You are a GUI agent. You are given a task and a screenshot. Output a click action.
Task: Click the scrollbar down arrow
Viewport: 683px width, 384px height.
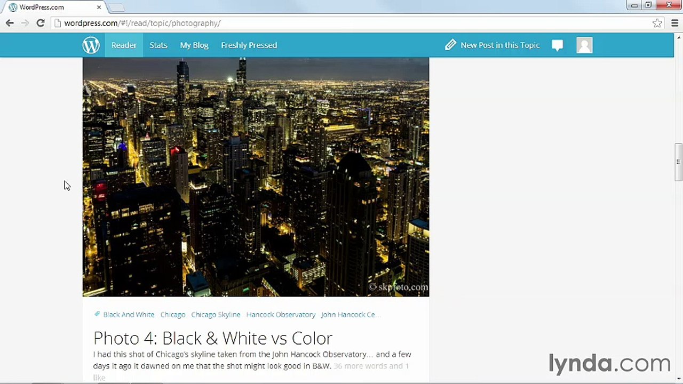pos(678,379)
